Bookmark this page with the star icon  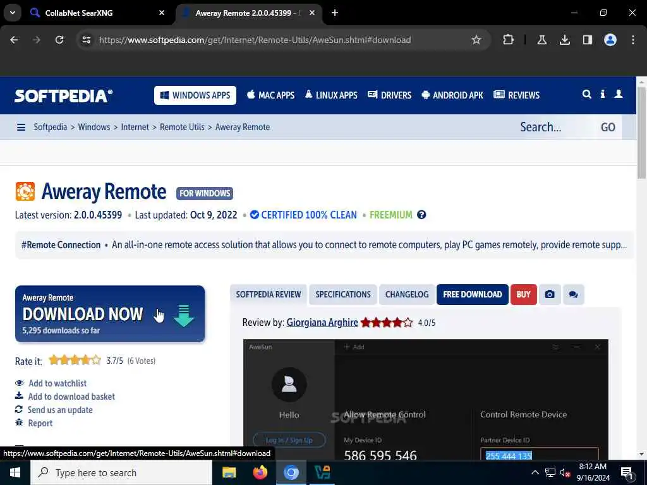[476, 40]
